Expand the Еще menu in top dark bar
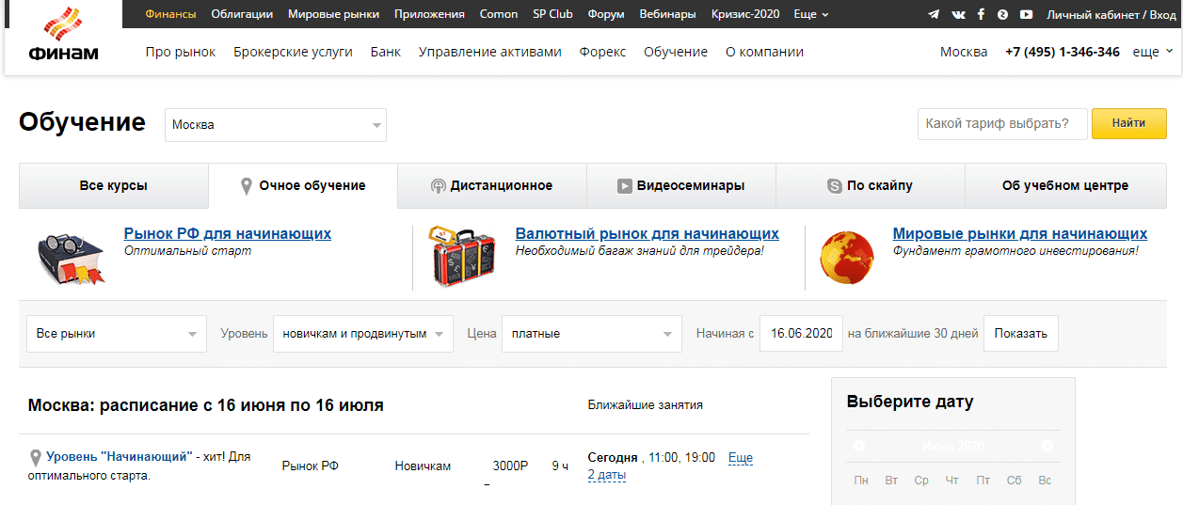1183x505 pixels. point(811,14)
